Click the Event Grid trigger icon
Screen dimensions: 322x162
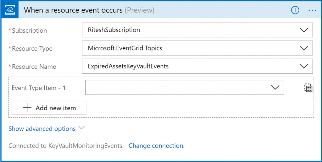11,10
